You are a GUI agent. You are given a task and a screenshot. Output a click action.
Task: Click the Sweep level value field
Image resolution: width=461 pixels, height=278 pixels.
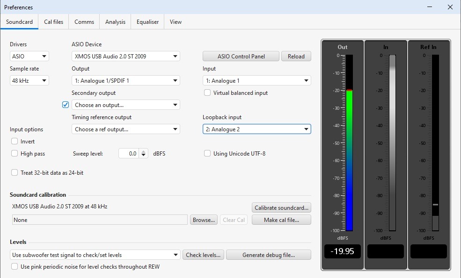pos(129,153)
